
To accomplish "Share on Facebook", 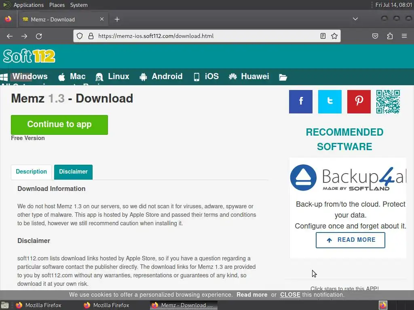I will point(301,102).
